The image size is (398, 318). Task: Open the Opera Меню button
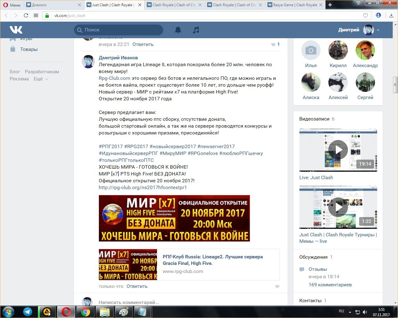(12, 5)
